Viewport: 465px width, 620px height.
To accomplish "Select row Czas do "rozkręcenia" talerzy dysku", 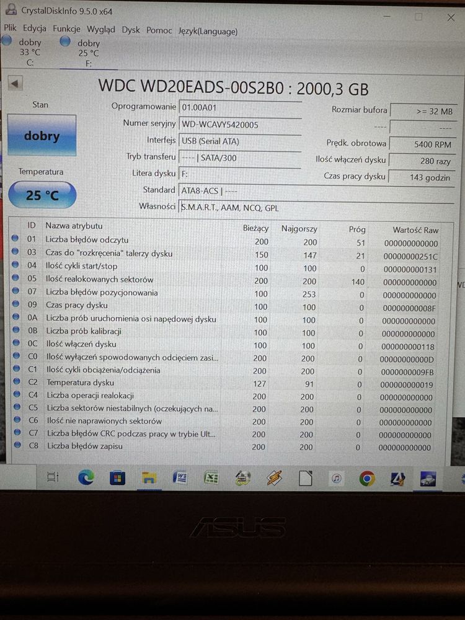I will (x=226, y=254).
